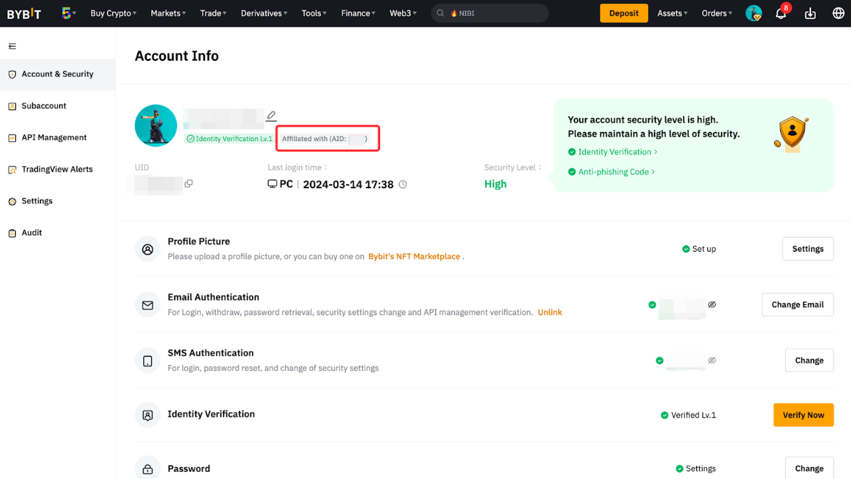
Task: Open Bybit's NFT Marketplace link
Action: tap(414, 256)
